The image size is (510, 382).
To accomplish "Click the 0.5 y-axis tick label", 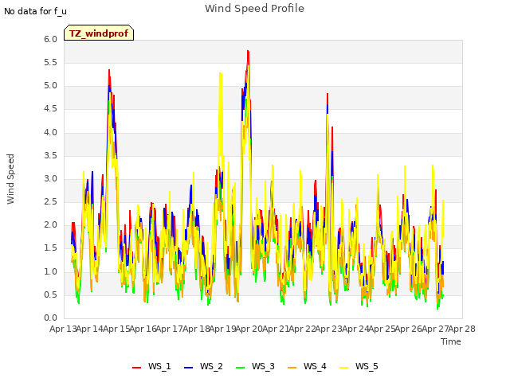I will pyautogui.click(x=51, y=295).
